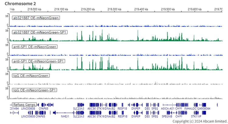Viewport: 228px width, 124px height.
Task: Click the 219,100 kb ruler mark
Action: coord(61,9)
